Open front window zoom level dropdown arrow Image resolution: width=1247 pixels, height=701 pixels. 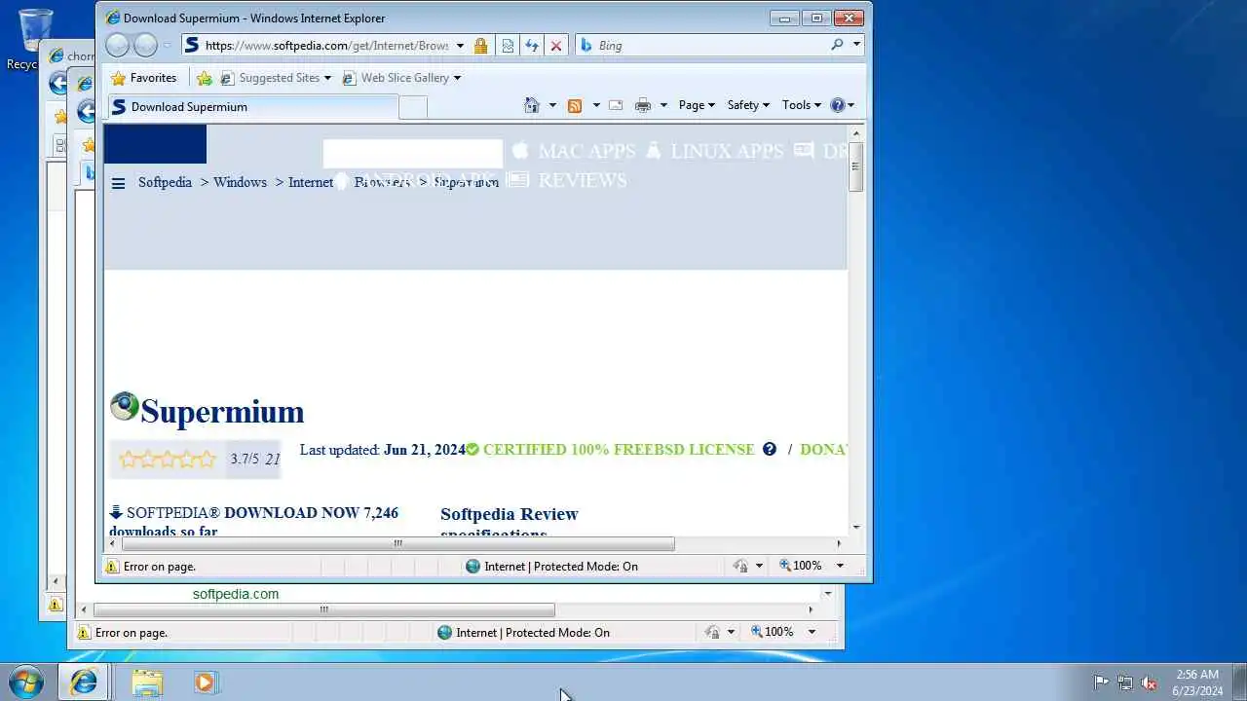(840, 567)
